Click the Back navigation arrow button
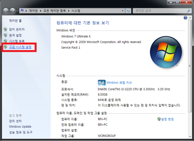 click(x=6, y=11)
